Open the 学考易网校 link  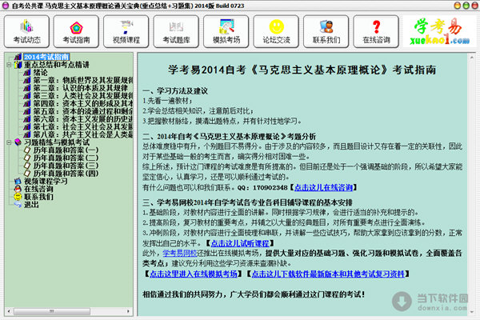click(180, 254)
